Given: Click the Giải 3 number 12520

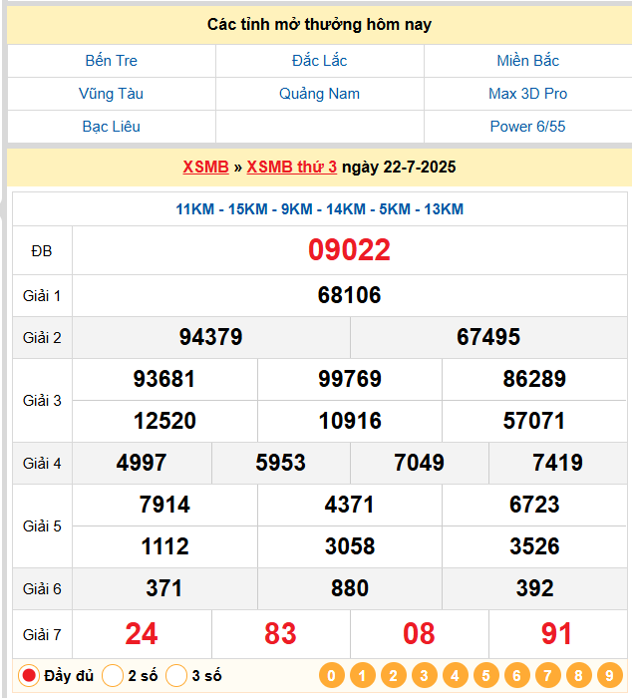Looking at the screenshot, I should (164, 421).
